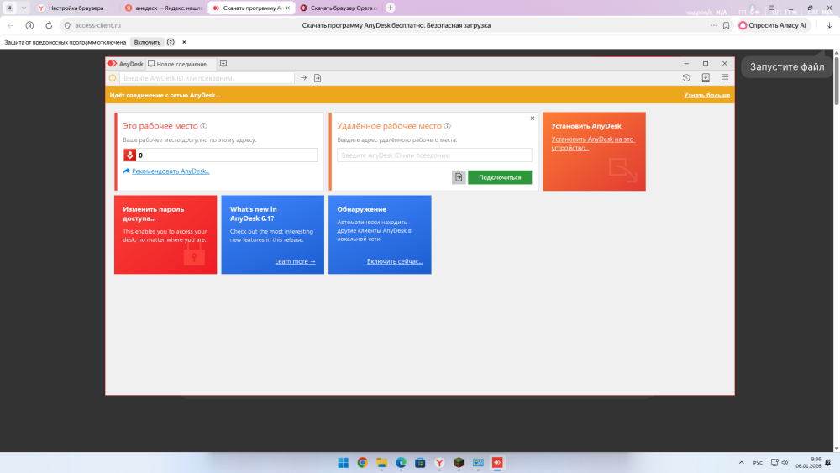Show hidden system tray icons
Viewport: 840px width, 473px height.
[742, 463]
